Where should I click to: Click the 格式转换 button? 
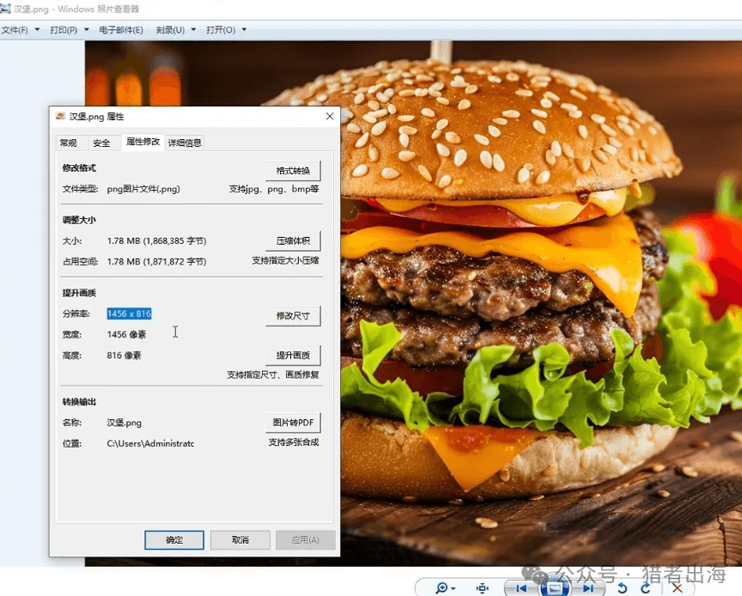coord(292,170)
